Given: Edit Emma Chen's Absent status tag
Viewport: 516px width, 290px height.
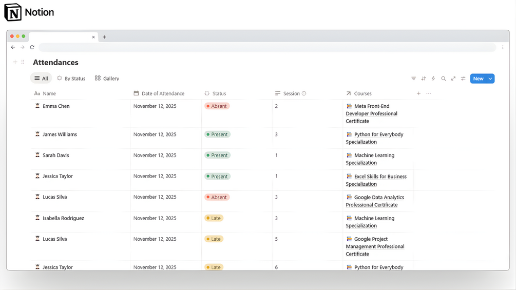Looking at the screenshot, I should pyautogui.click(x=217, y=106).
